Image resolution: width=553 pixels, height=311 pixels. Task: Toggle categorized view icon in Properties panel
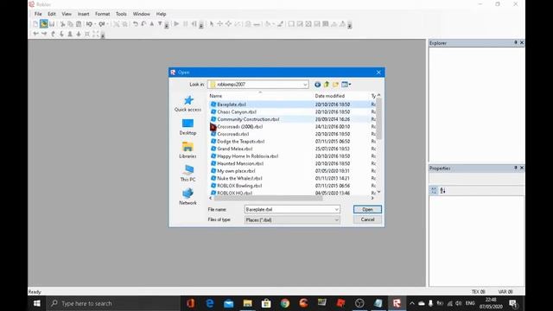(434, 190)
